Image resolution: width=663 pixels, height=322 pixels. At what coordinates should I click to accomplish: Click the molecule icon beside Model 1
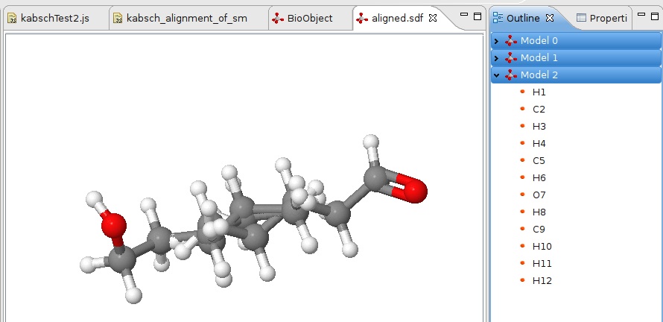point(510,57)
